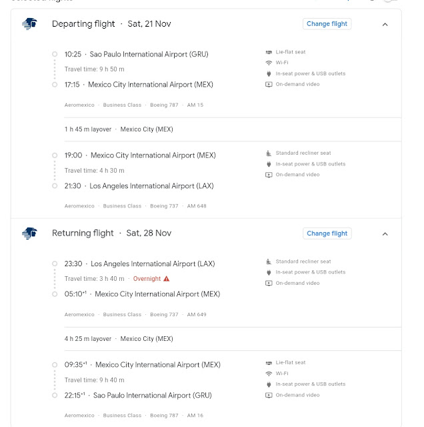The width and height of the screenshot is (424, 427).
Task: Click the red overnight warning triangle
Action: tap(167, 279)
